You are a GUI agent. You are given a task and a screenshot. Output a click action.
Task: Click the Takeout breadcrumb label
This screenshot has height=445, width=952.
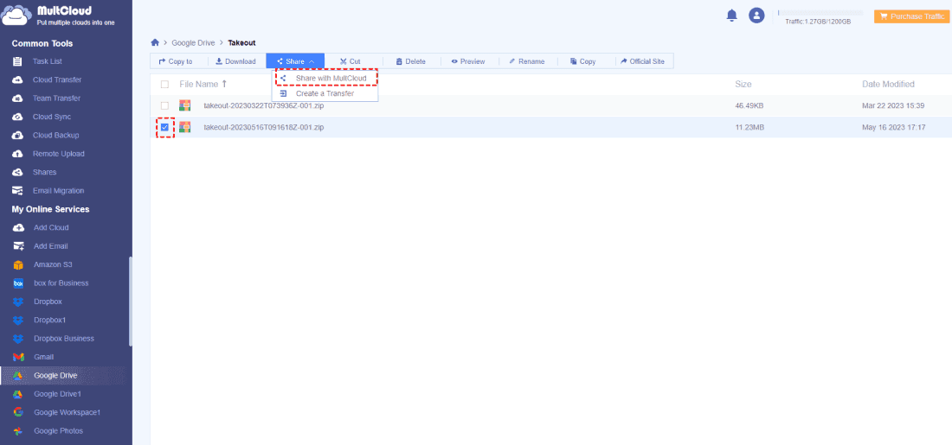point(241,42)
